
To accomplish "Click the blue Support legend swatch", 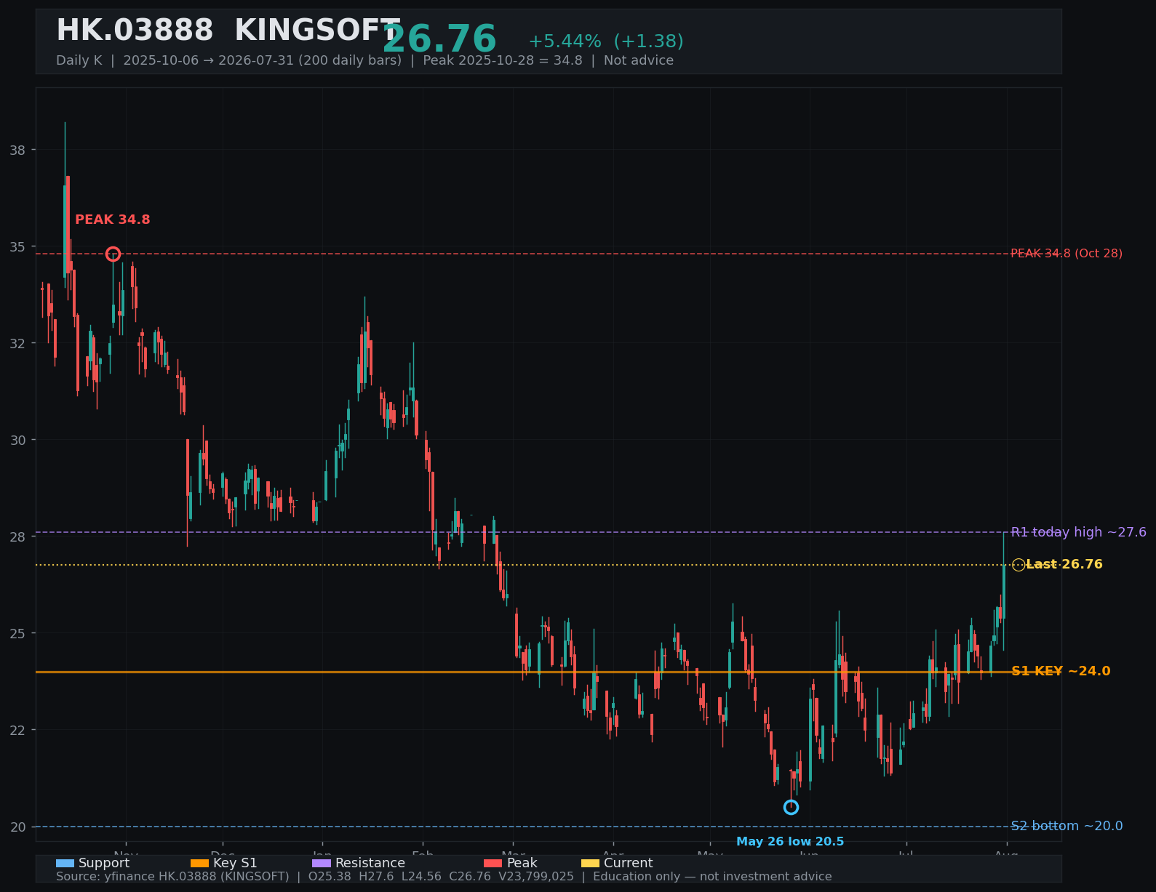I will (x=65, y=863).
